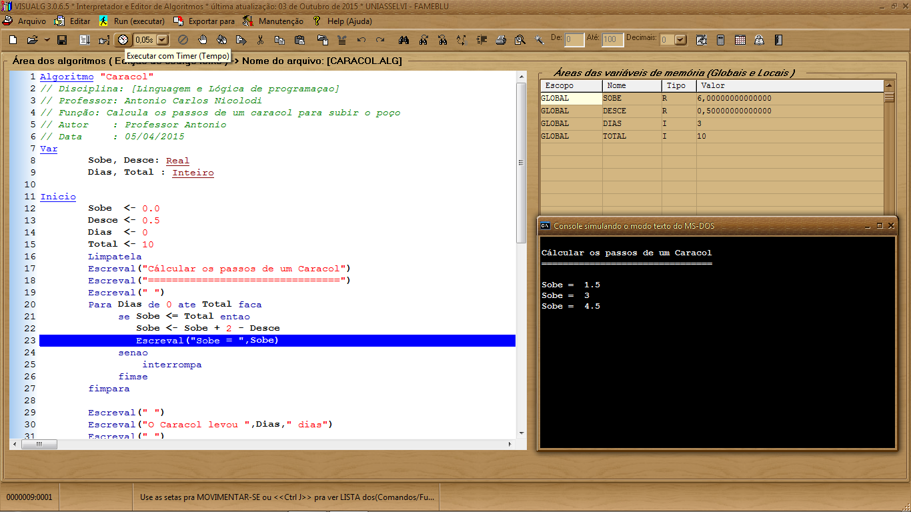Click the print preview magnifier icon
Viewport: 911px width, 512px height.
(520, 40)
